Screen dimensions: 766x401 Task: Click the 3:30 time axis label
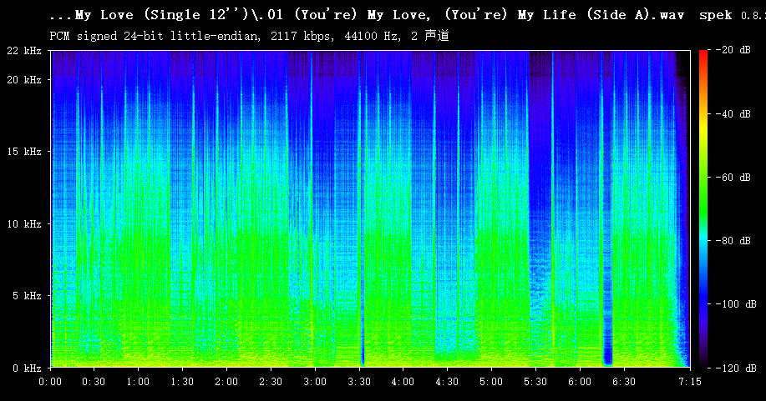(x=358, y=382)
